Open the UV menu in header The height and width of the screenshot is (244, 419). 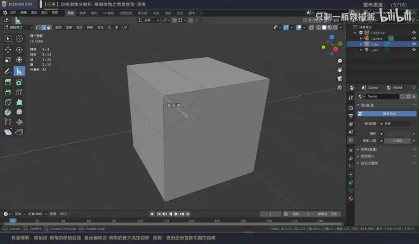tap(124, 27)
